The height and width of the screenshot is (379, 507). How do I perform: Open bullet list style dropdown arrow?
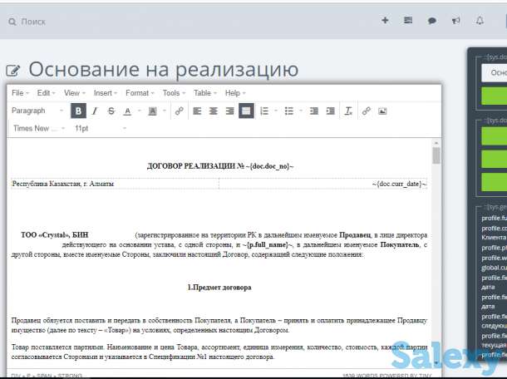tap(301, 111)
